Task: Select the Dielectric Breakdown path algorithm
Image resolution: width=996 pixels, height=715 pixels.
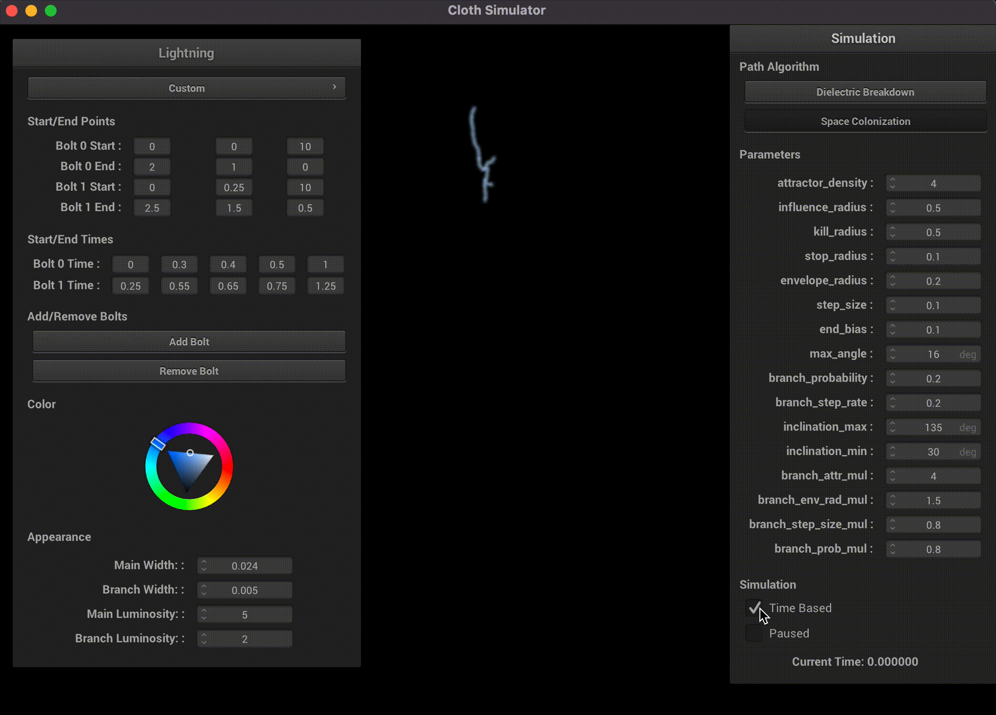Action: (x=865, y=92)
